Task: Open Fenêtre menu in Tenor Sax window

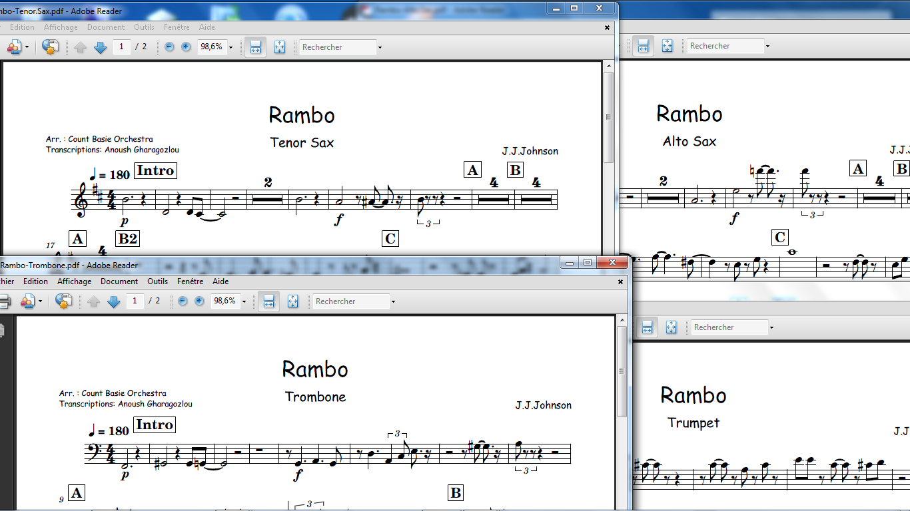Action: point(177,27)
